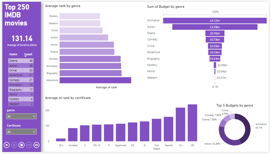Click the Pause icon at the bottom left

tap(14, 145)
